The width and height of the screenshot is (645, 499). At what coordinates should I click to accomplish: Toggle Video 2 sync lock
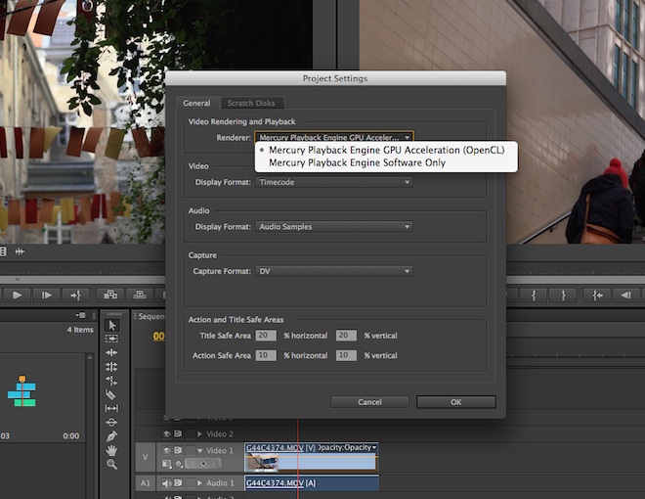click(x=178, y=434)
